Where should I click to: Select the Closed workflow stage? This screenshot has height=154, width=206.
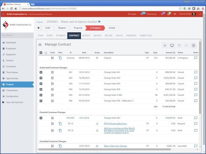[112, 28]
